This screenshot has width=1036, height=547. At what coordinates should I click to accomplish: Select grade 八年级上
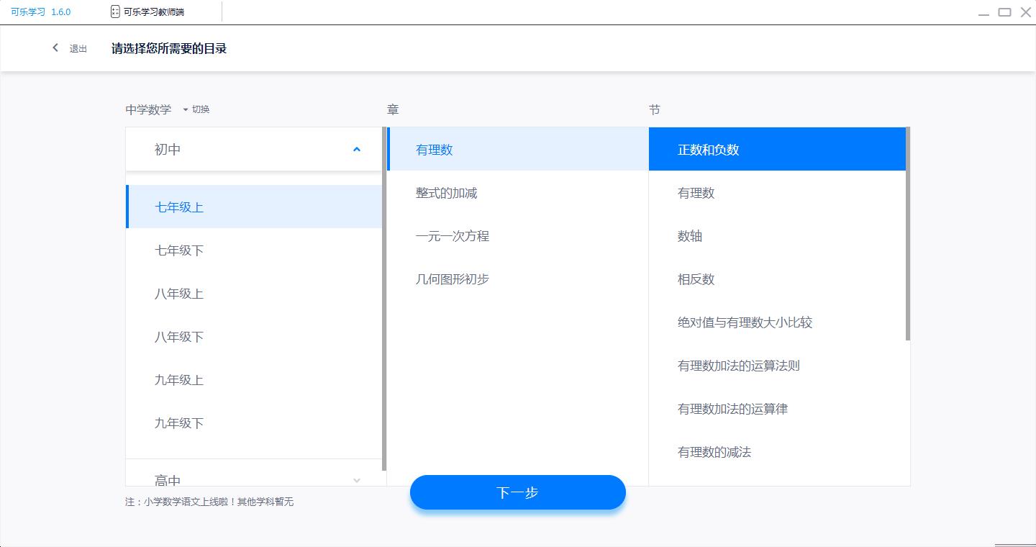pos(254,293)
